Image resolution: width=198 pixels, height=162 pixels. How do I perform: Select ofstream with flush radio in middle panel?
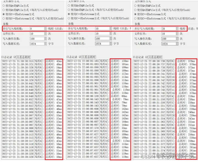(x=69, y=18)
